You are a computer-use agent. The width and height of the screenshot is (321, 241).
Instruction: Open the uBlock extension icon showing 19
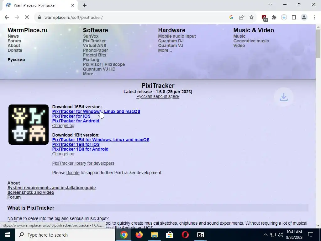point(264,18)
